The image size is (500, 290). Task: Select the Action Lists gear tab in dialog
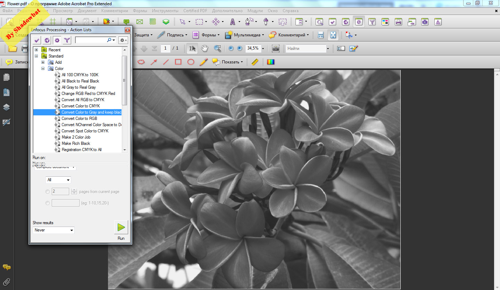coord(57,40)
